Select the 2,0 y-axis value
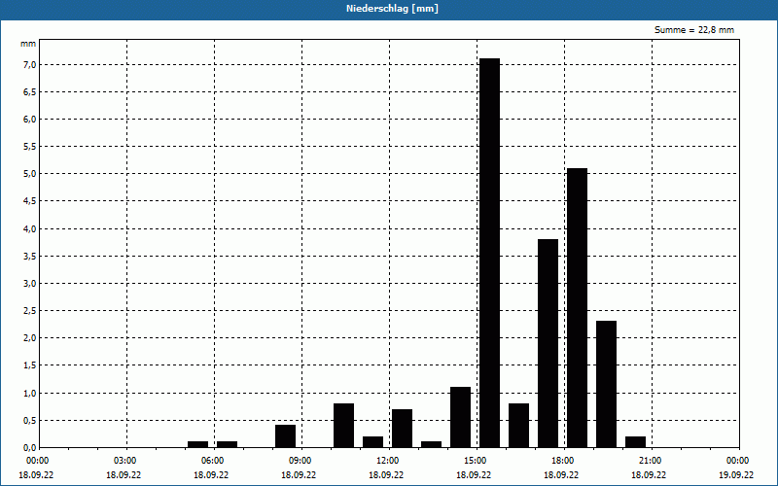Image resolution: width=778 pixels, height=486 pixels. 29,337
